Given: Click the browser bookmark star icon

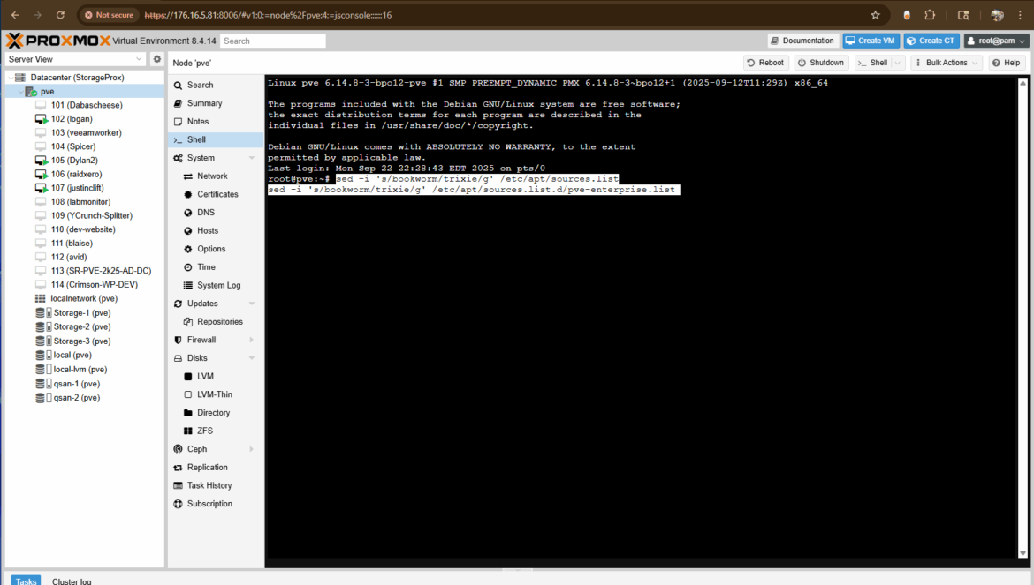Looking at the screenshot, I should [875, 15].
